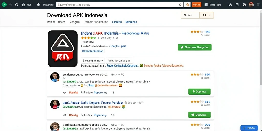Click red 'Hlednig' in the 'Beklereeriegoaara' review

tap(73, 92)
